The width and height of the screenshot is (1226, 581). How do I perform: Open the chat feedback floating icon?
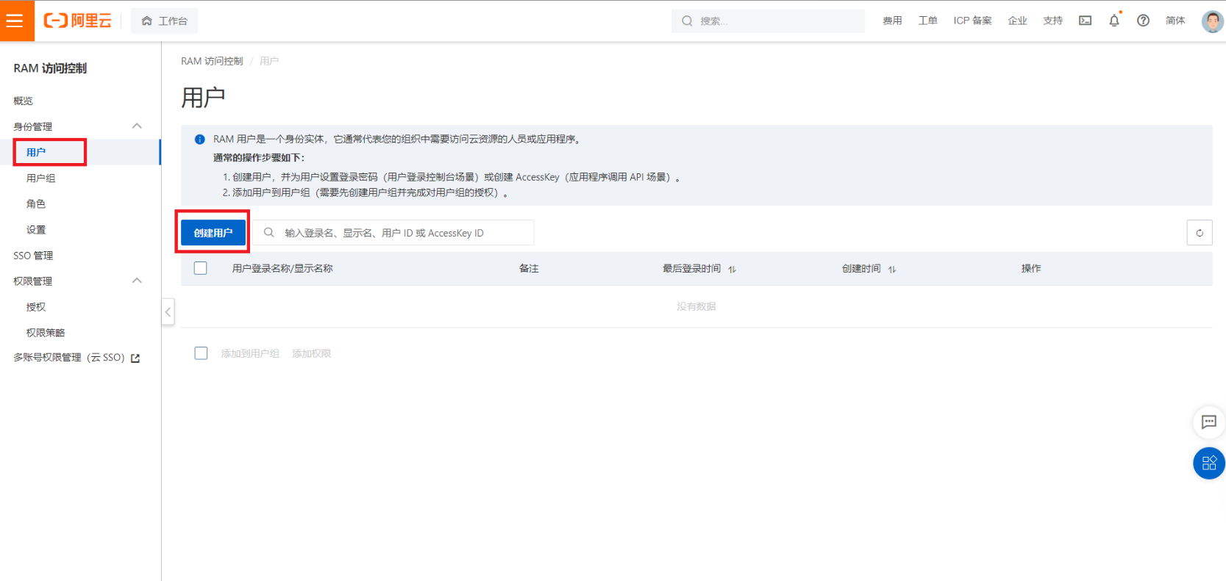[x=1208, y=422]
